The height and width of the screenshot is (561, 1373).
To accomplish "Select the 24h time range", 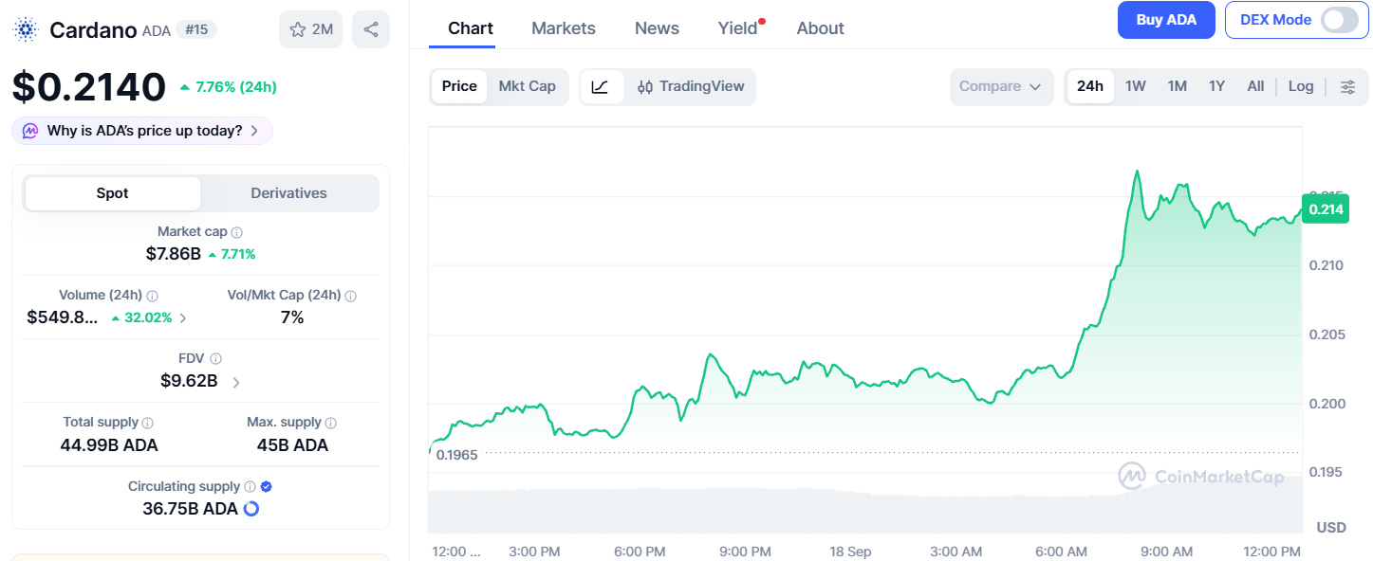I will (x=1090, y=86).
